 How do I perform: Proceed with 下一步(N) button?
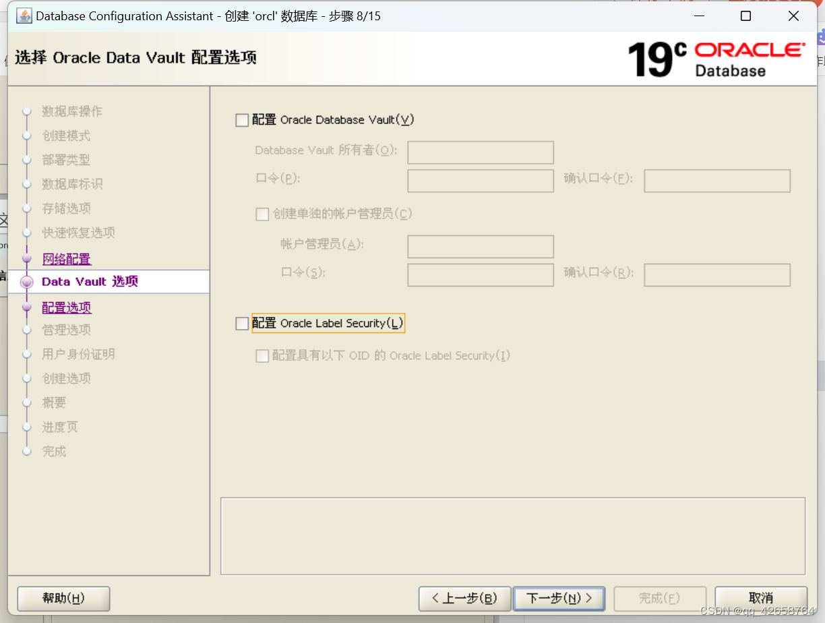click(559, 598)
